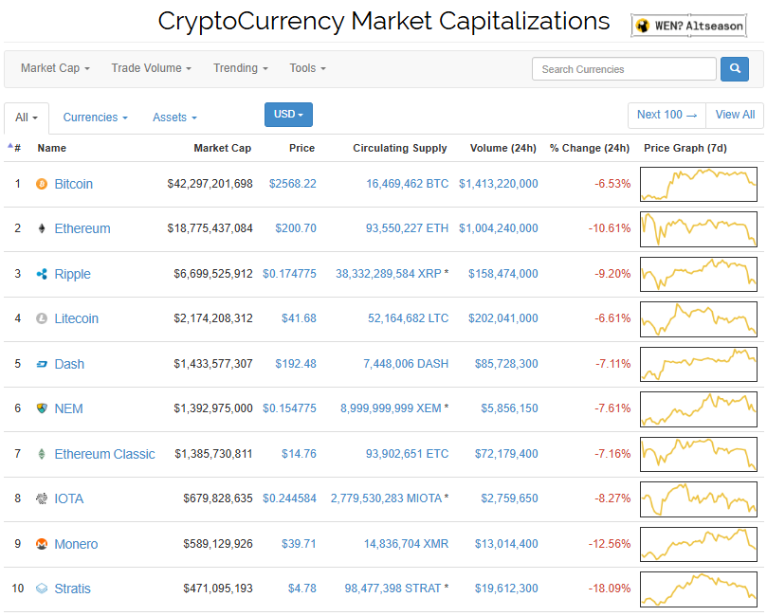Screen dimensions: 767x616
Task: Click the View All button
Action: coord(735,115)
